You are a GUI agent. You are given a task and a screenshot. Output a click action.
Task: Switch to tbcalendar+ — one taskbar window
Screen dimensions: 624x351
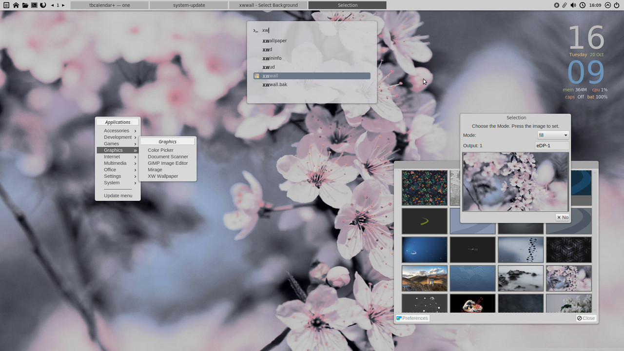click(x=110, y=5)
